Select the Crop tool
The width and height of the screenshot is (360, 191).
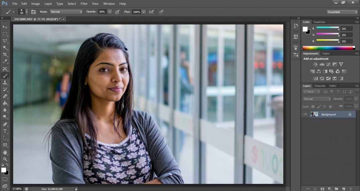5,54
